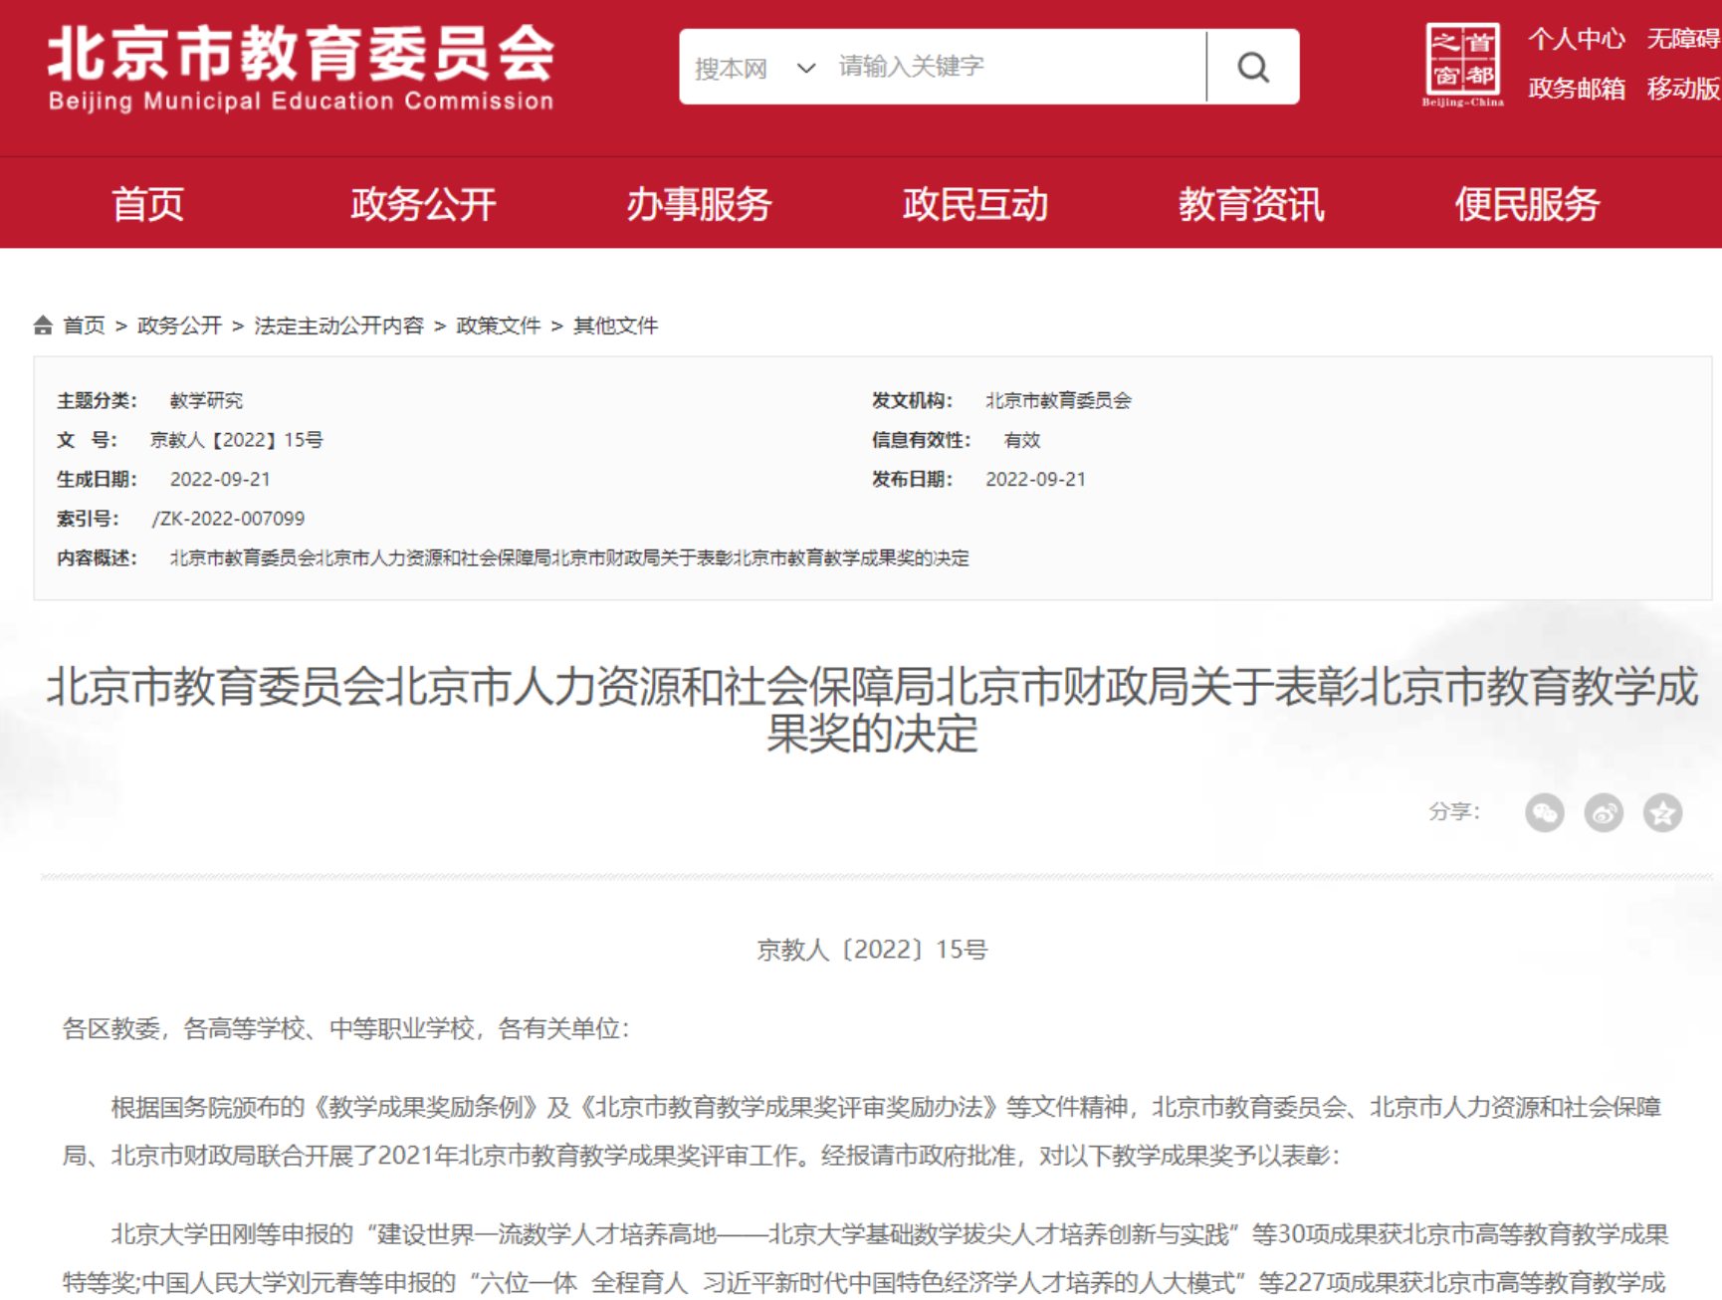Click the 北京市教育委员会 site logo
Viewport: 1722px width, 1300px height.
pyautogui.click(x=301, y=67)
